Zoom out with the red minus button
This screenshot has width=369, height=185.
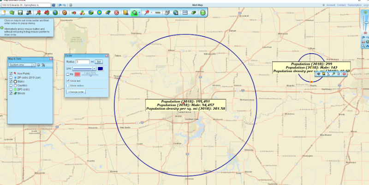click(365, 33)
